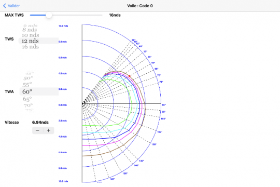280x187 pixels.
Task: Select 16 nds in TWS picker
Action: (31, 47)
